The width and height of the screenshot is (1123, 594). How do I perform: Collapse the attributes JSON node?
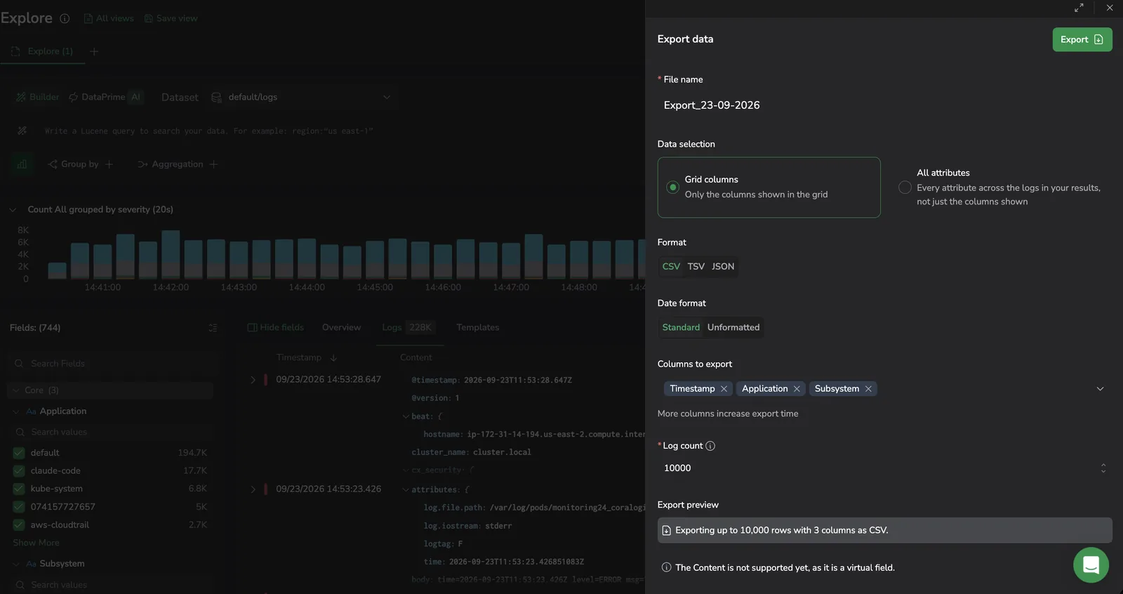click(406, 490)
